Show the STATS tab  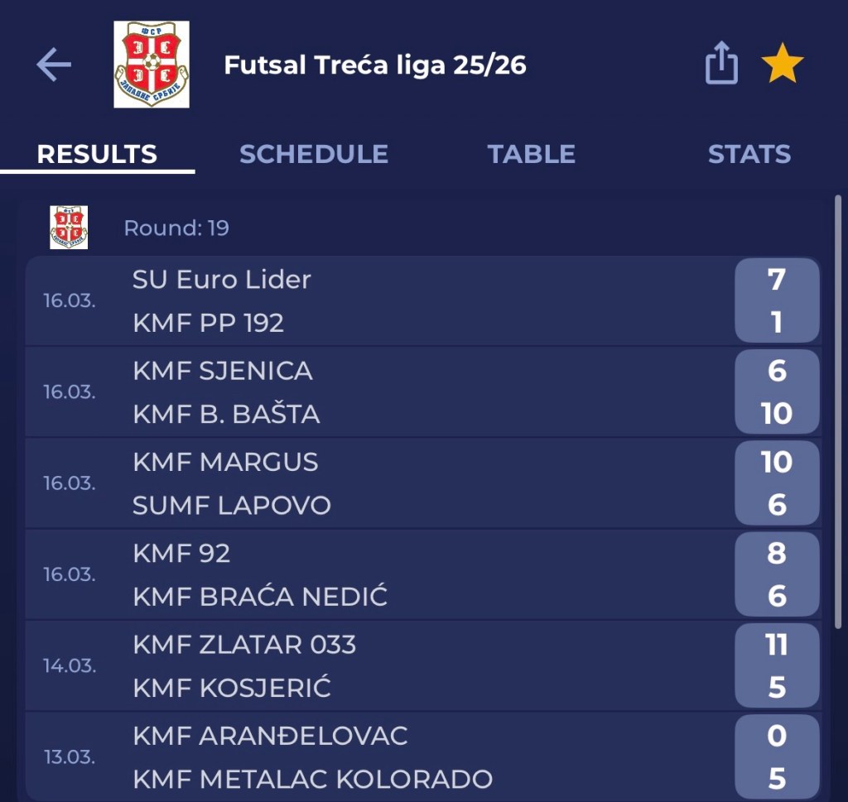point(749,154)
